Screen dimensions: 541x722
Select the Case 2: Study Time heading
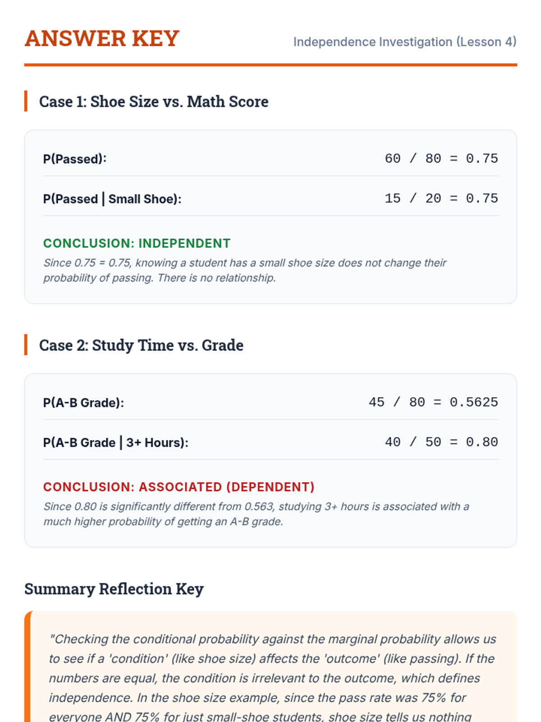[x=141, y=345]
